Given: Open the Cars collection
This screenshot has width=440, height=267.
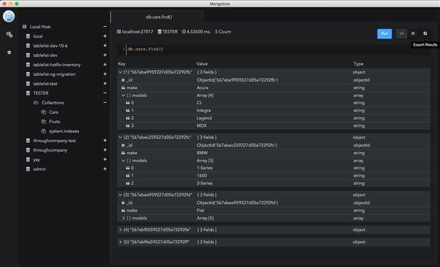Looking at the screenshot, I should click(x=54, y=112).
